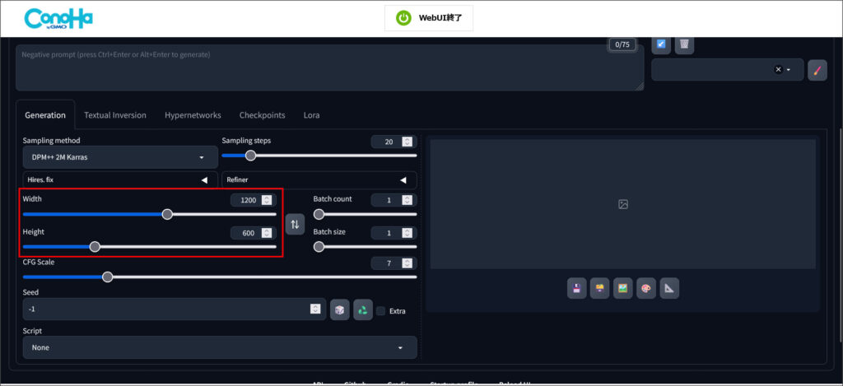Expand the Hires. fix section

click(x=120, y=180)
